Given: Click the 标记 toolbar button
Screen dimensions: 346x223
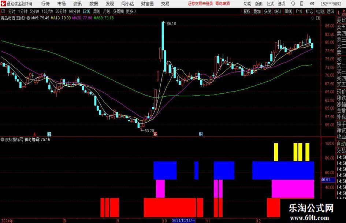Looking at the screenshot, I should coord(309,11).
